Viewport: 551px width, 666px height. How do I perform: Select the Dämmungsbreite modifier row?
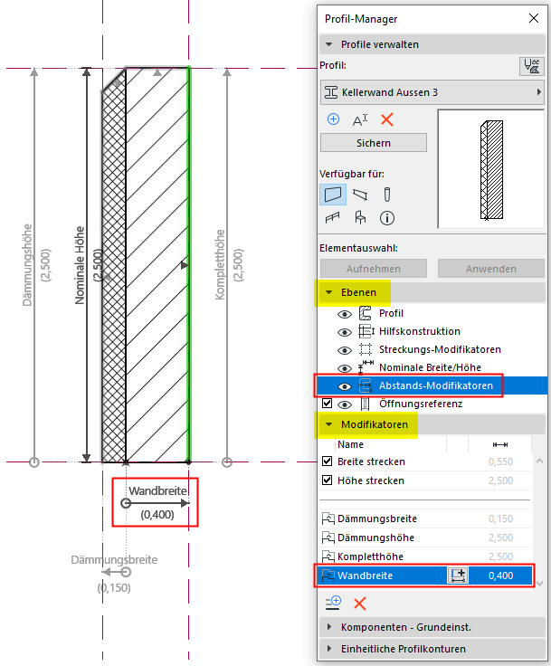[x=425, y=519]
